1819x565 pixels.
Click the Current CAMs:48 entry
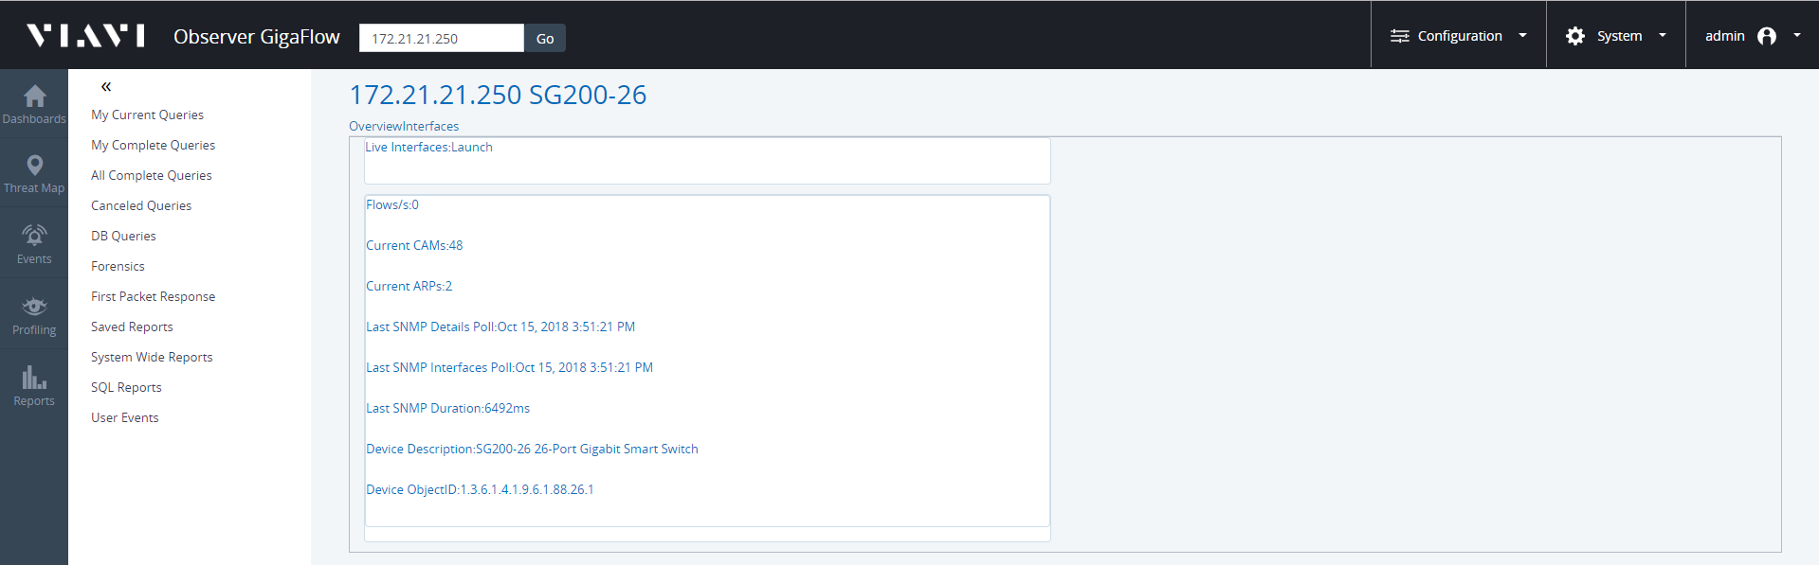point(414,245)
